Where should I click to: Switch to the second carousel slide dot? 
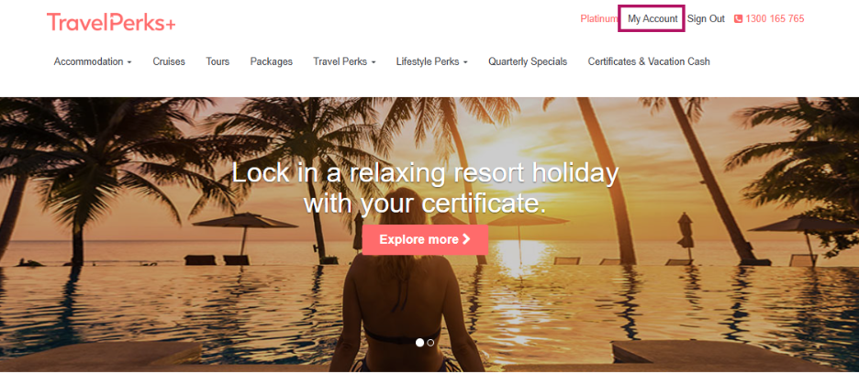point(430,342)
